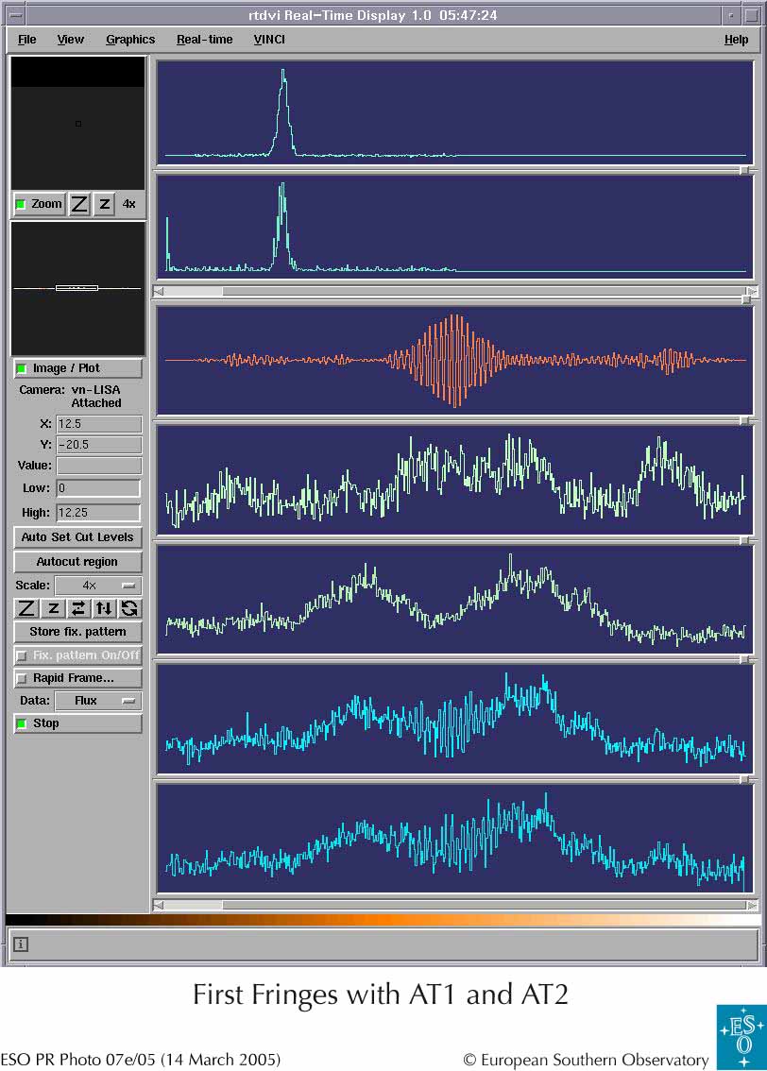Screen dimensions: 767x1071
Task: Click the pan window showing the white line
Action: tap(77, 288)
